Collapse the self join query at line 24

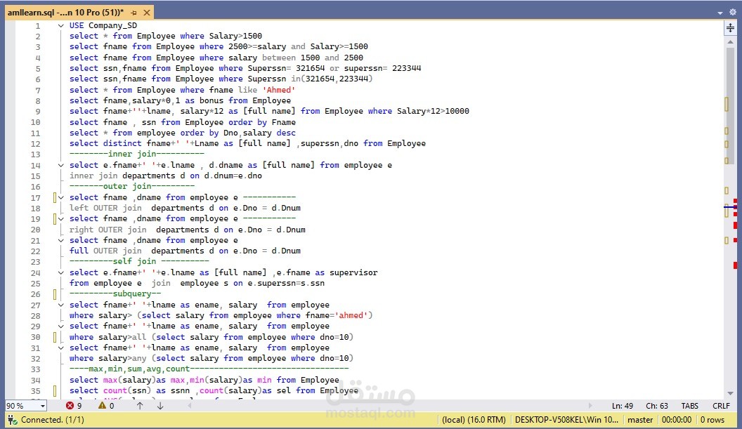60,272
